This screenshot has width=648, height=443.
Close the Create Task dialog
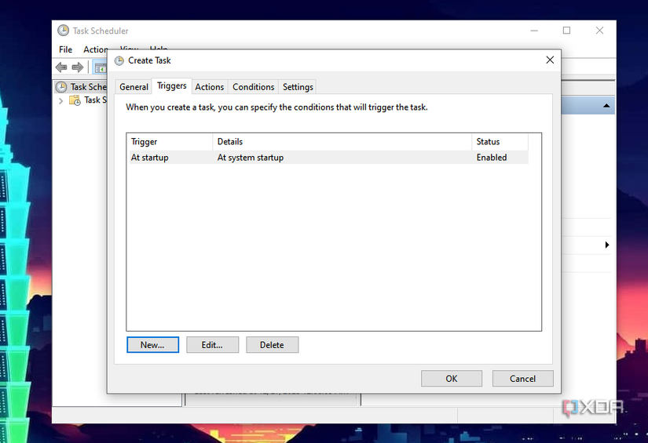coord(550,60)
